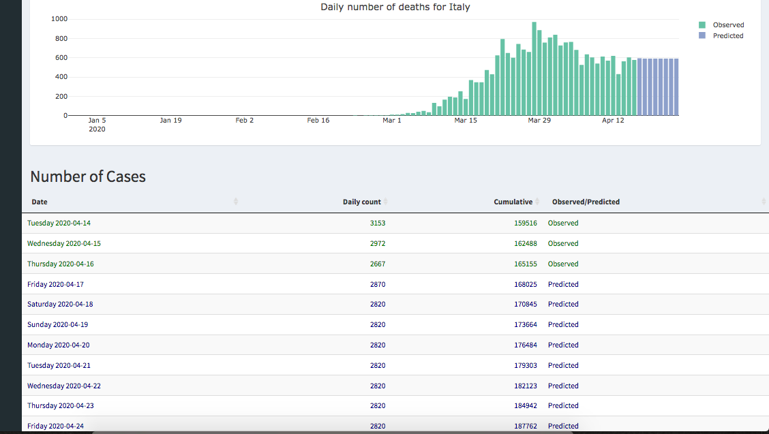Sort table by the Date header
The image size is (769, 434).
coord(40,202)
